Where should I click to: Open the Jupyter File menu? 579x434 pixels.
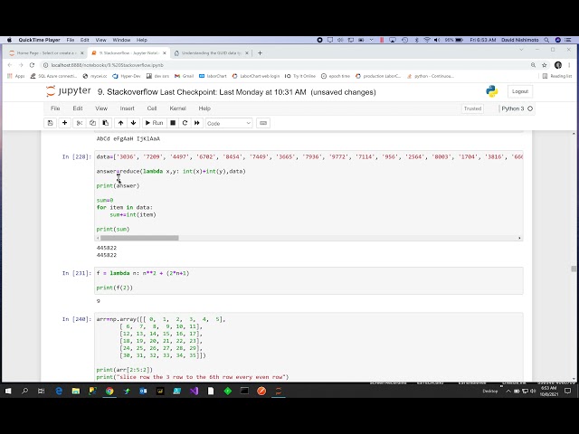(55, 108)
